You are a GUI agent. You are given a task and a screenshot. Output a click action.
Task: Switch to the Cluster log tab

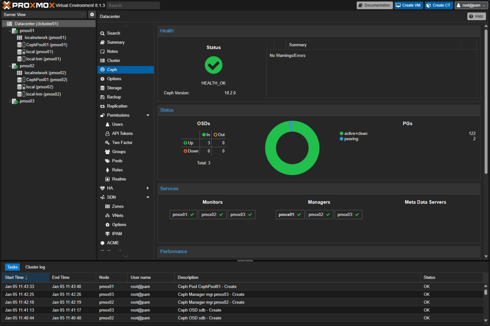(x=35, y=267)
